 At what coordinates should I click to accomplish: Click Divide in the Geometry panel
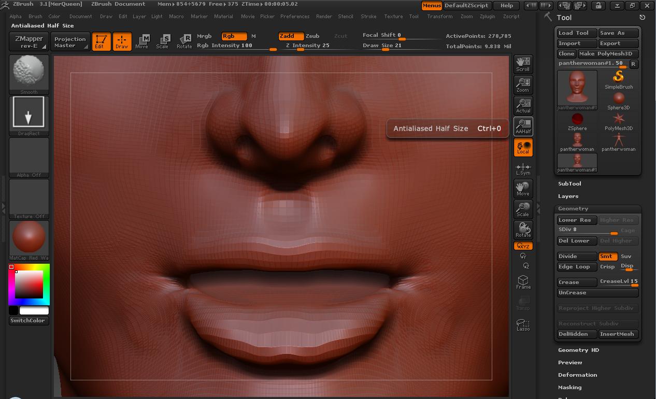coord(576,256)
